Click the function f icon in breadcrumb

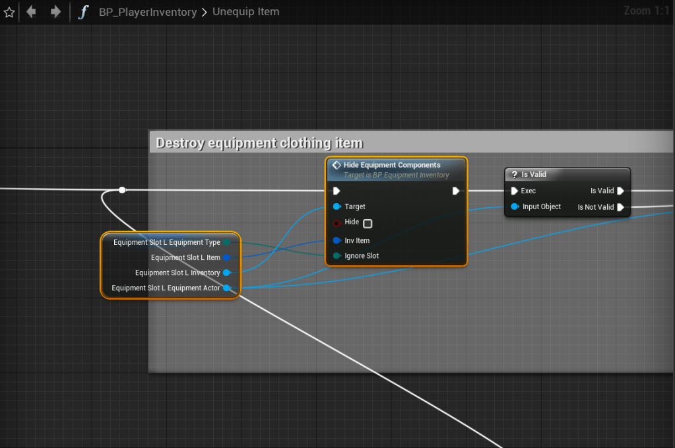coord(82,12)
